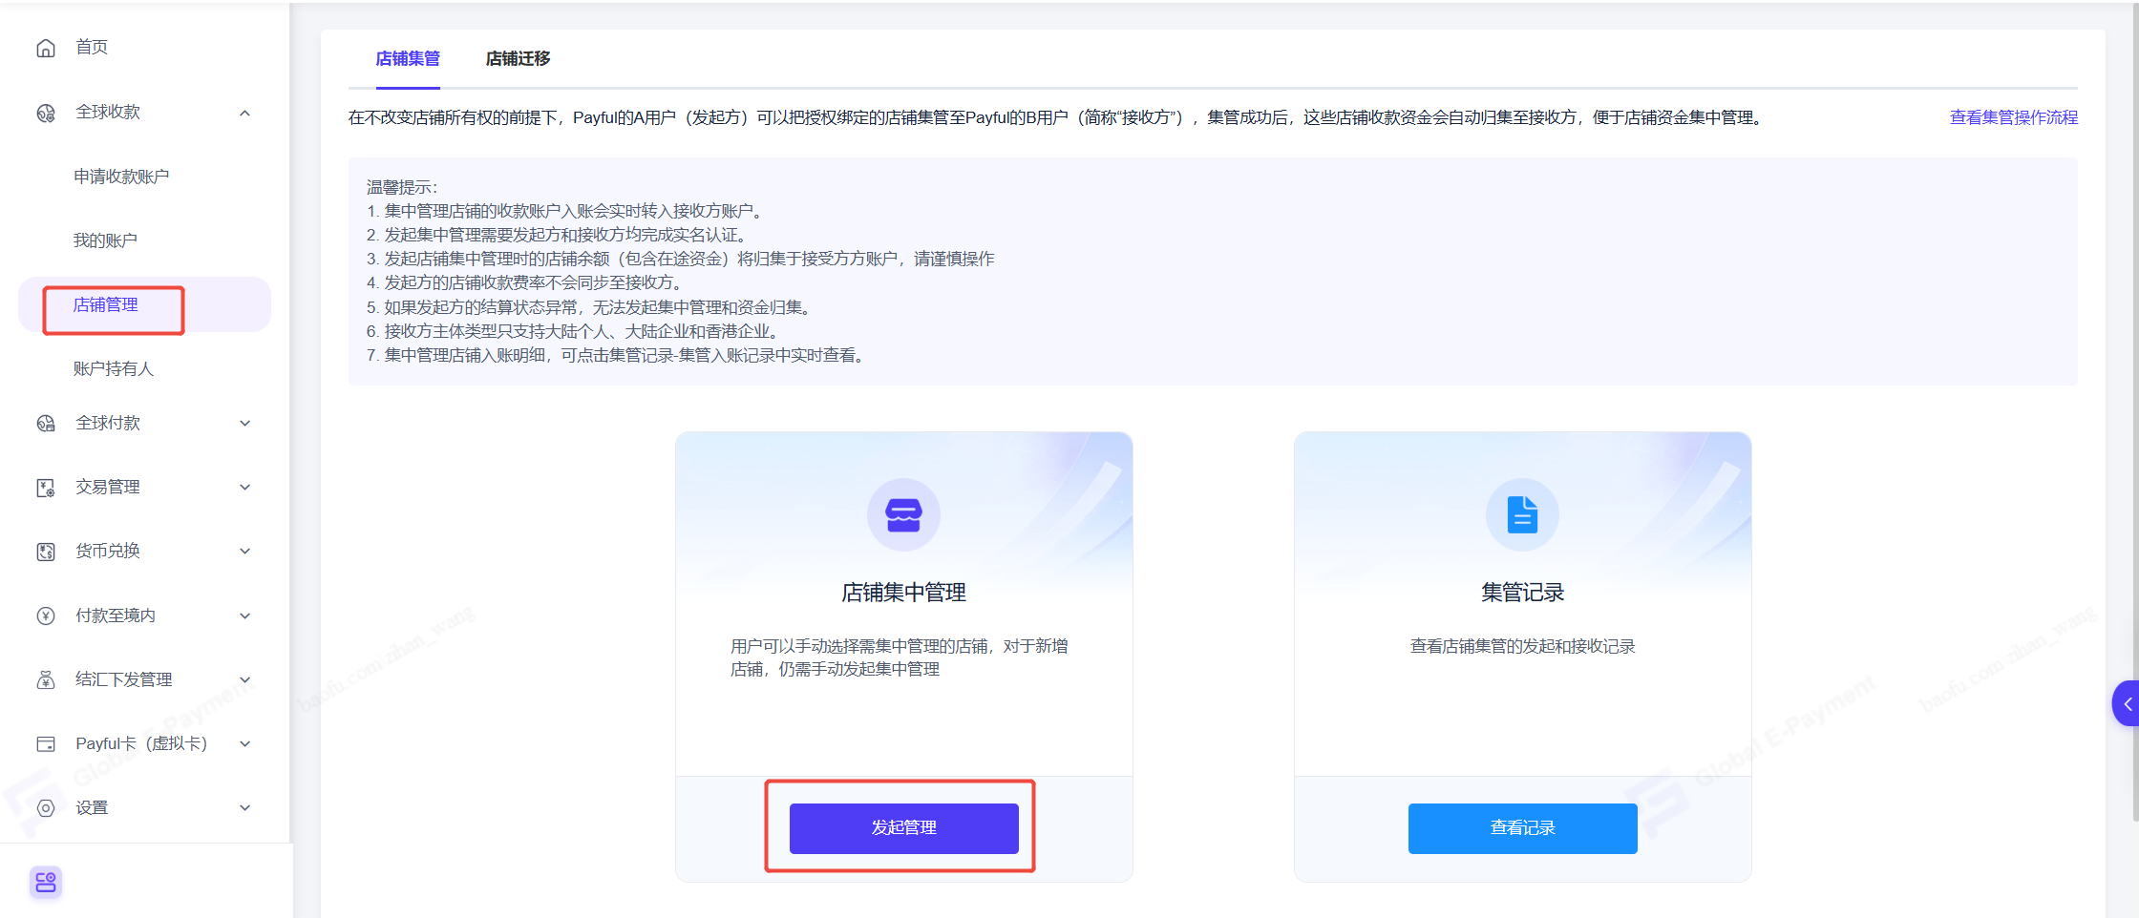Click the globe icon beside 全球收款
The width and height of the screenshot is (2139, 918).
(46, 113)
